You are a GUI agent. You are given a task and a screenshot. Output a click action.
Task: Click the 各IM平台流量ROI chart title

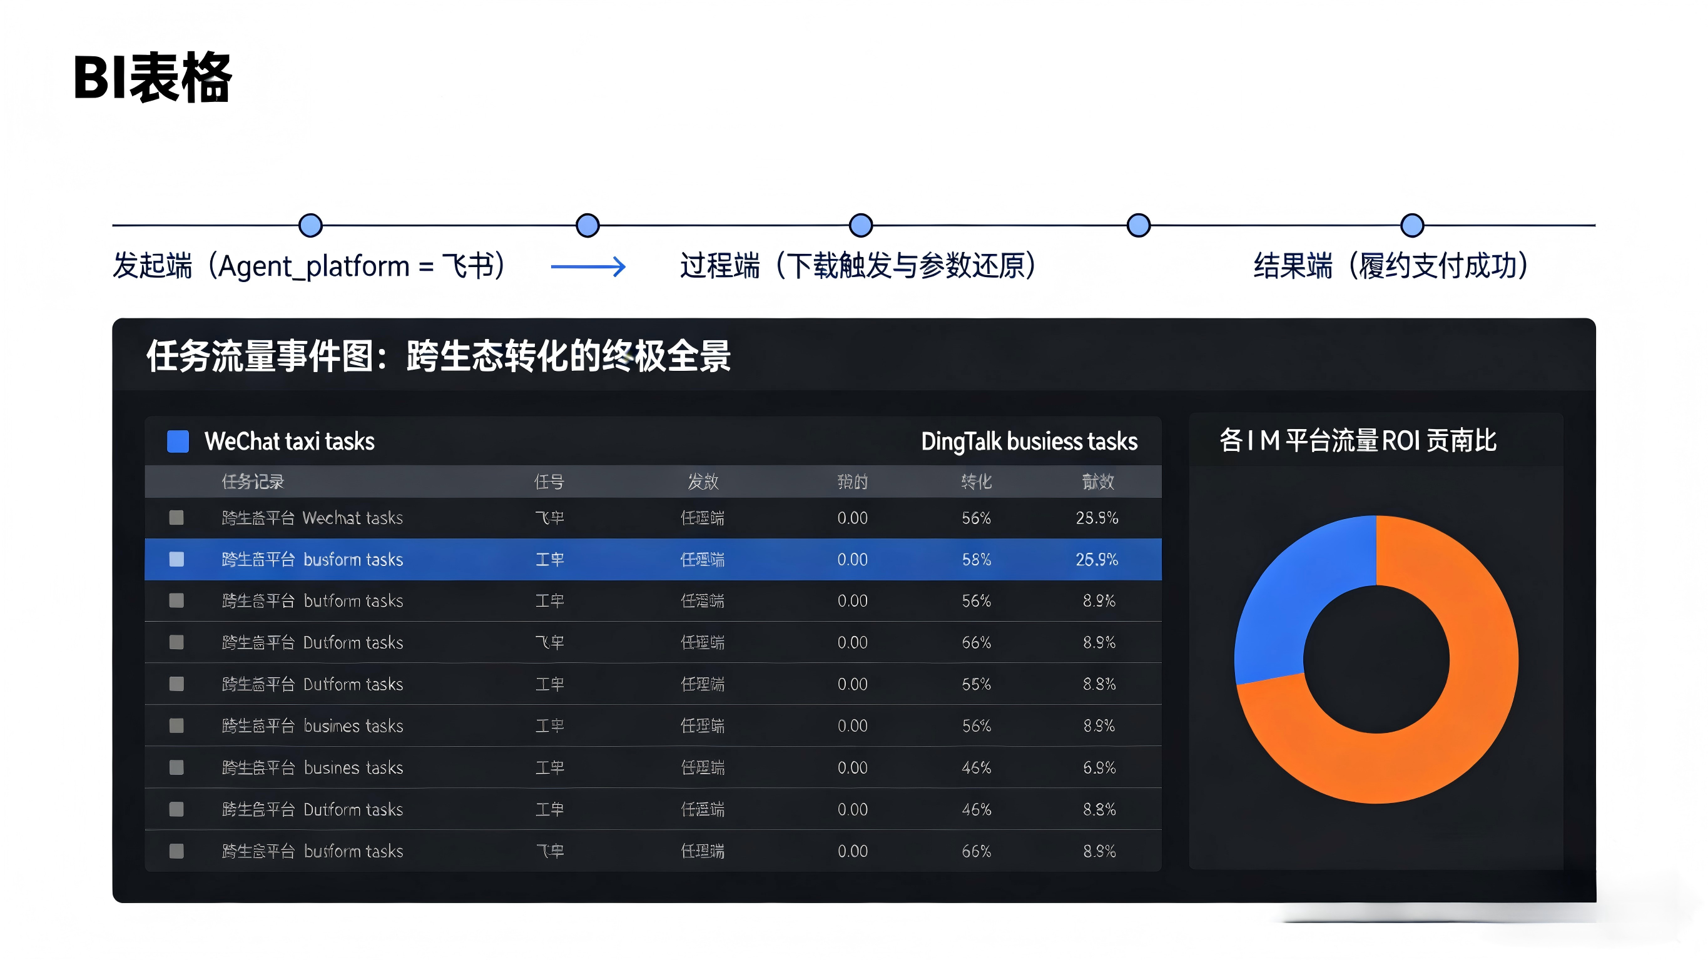(1357, 440)
